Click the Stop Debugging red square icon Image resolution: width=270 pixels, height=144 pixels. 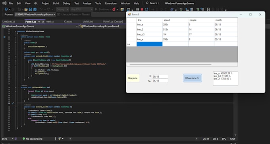pos(142,9)
